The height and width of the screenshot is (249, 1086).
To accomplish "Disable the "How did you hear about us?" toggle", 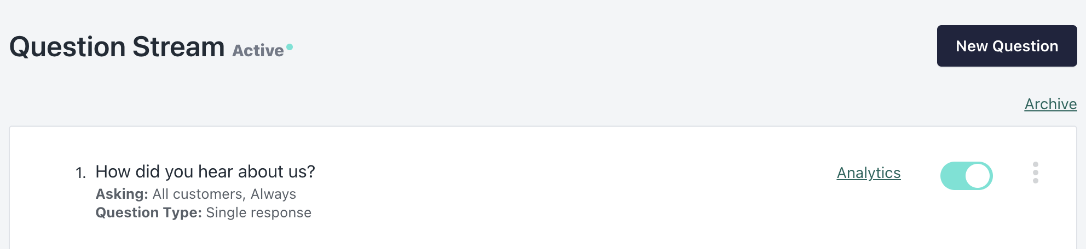I will (966, 176).
